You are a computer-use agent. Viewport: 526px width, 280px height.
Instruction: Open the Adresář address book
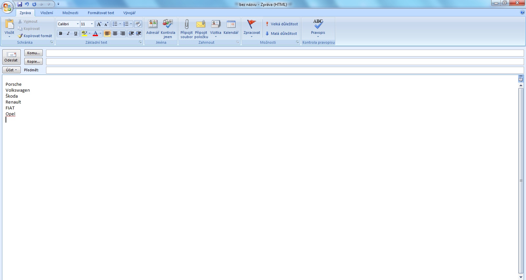point(153,27)
